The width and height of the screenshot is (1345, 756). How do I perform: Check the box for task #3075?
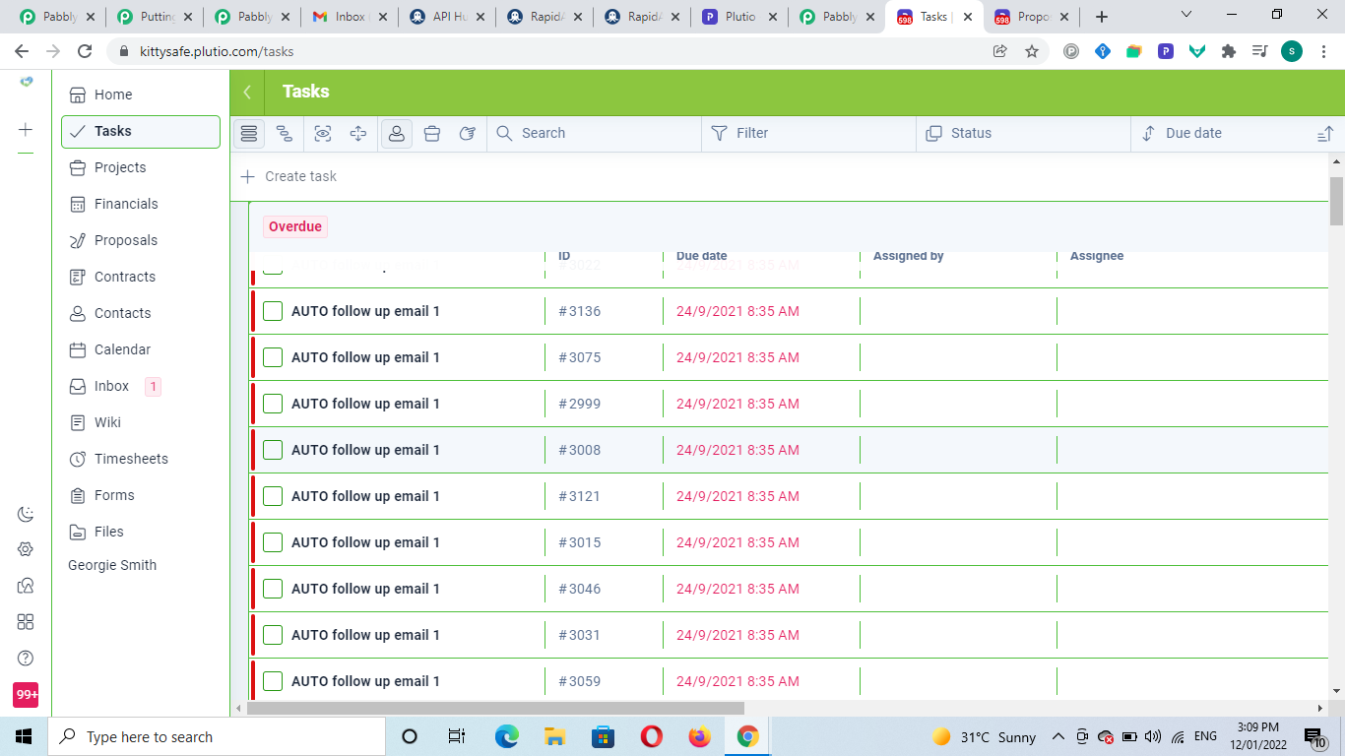tap(273, 357)
